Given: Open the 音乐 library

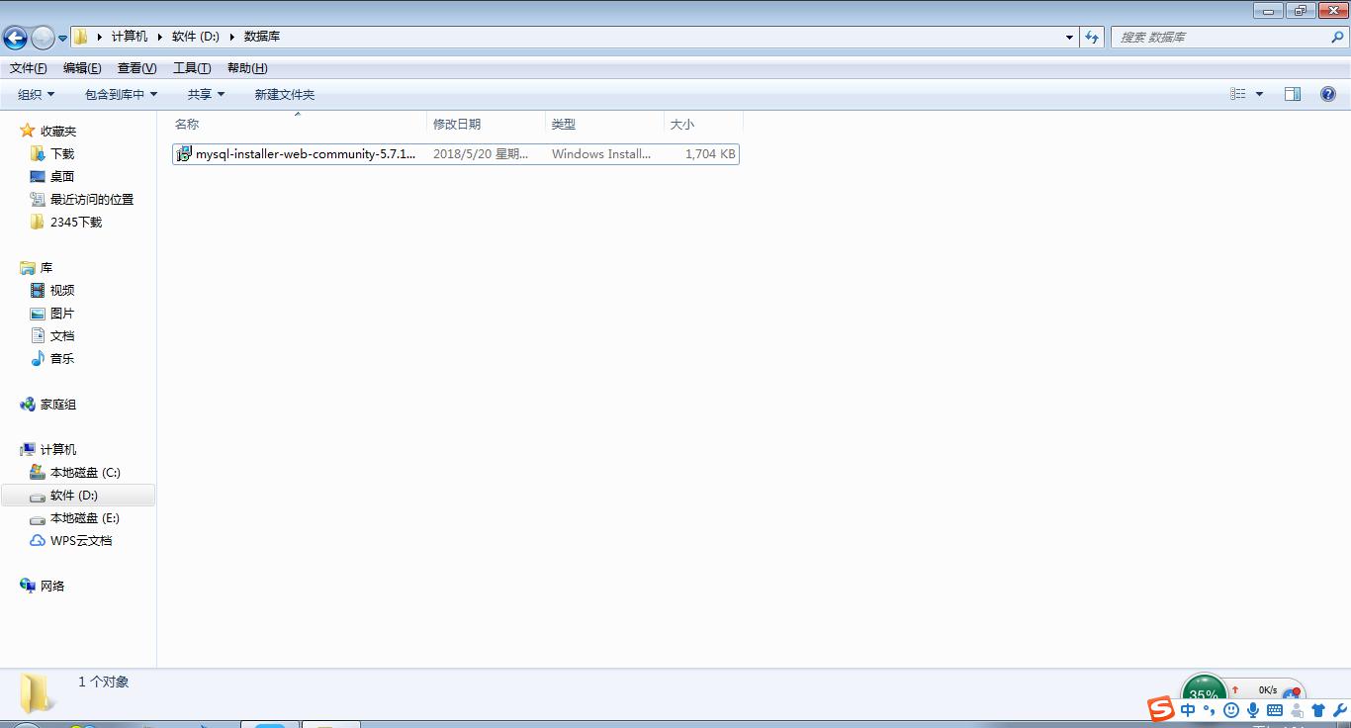Looking at the screenshot, I should click(x=62, y=358).
